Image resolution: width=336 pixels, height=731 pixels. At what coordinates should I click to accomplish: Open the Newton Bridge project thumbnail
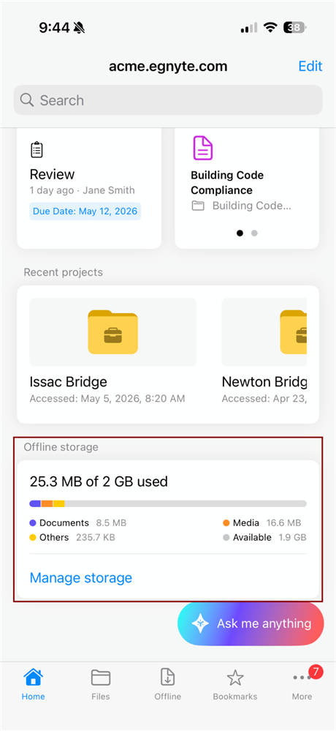click(264, 332)
